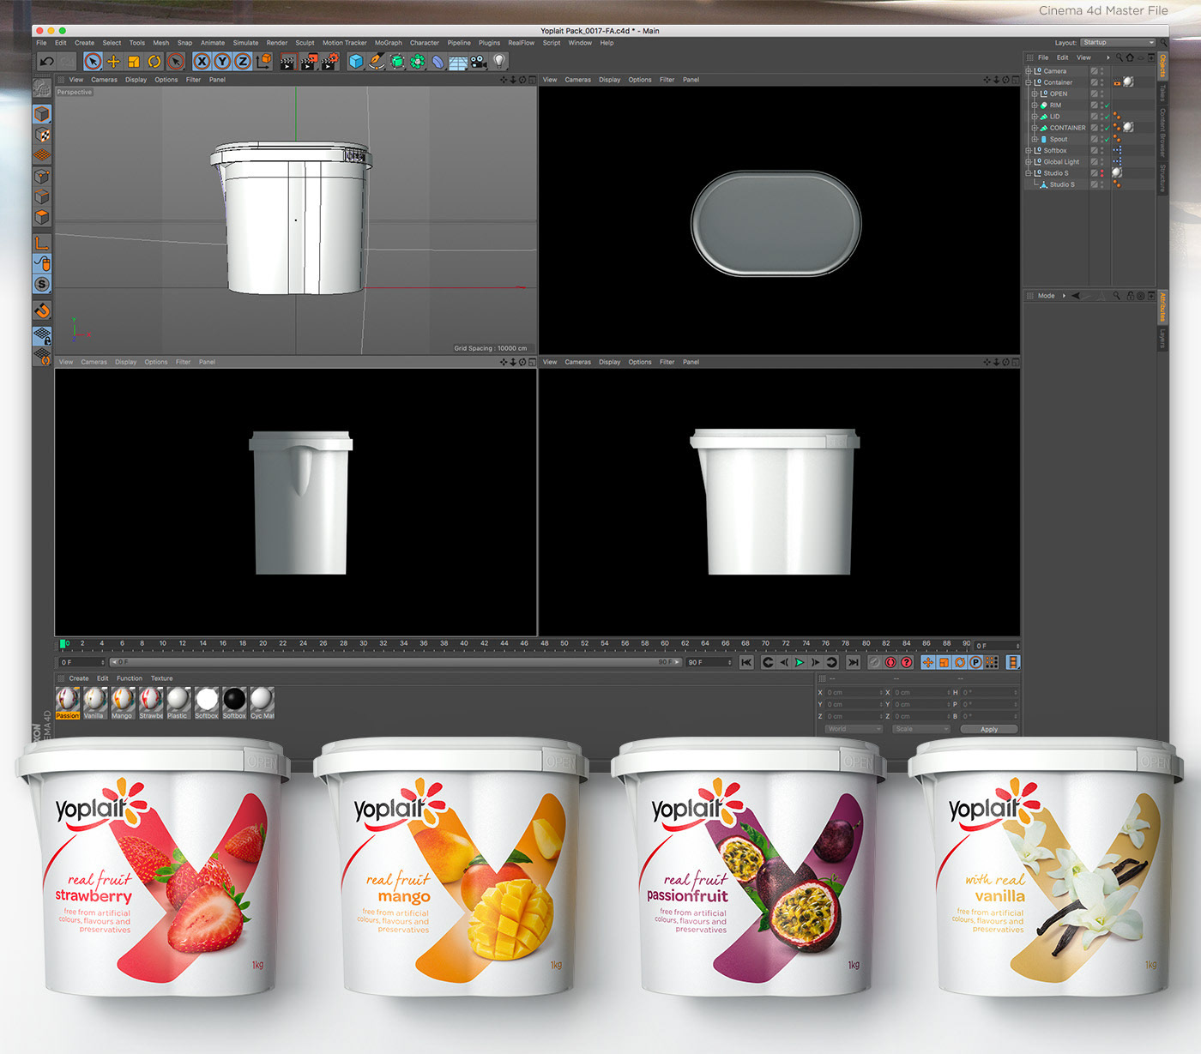Add a Floor environment object

pyautogui.click(x=458, y=62)
